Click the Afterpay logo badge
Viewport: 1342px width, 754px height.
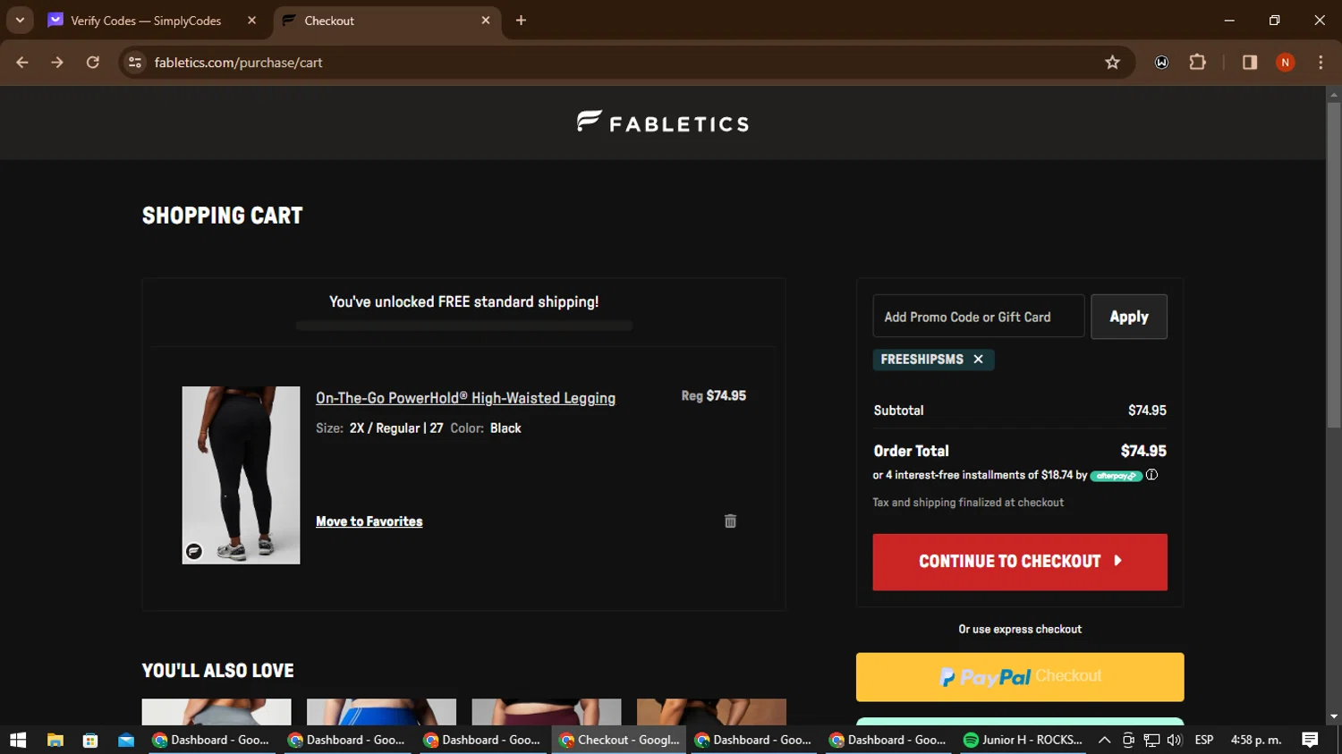pos(1116,476)
